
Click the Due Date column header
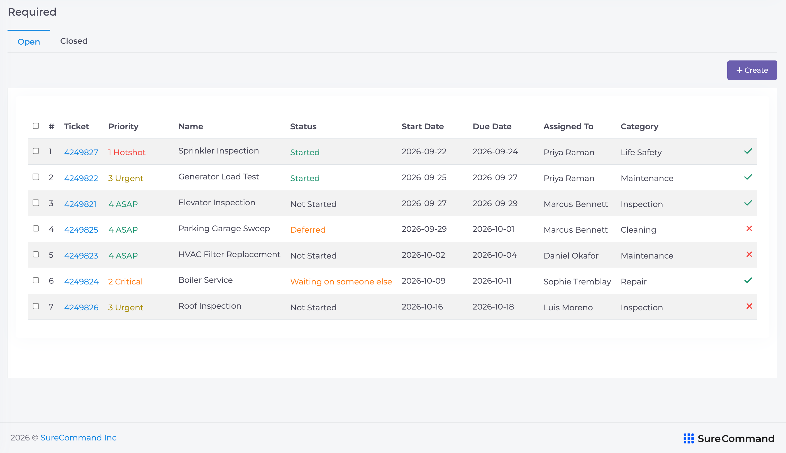(492, 126)
